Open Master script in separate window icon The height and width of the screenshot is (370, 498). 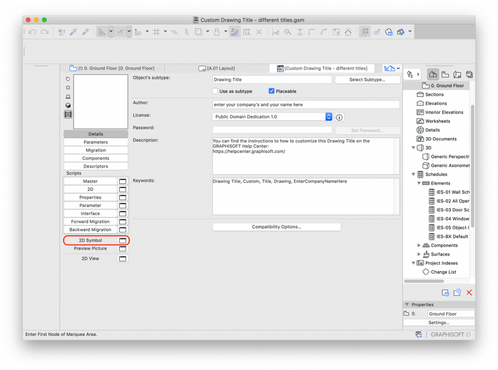pos(123,181)
